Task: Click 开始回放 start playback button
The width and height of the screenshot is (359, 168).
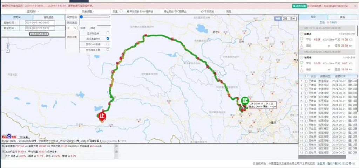Action: 140,11
